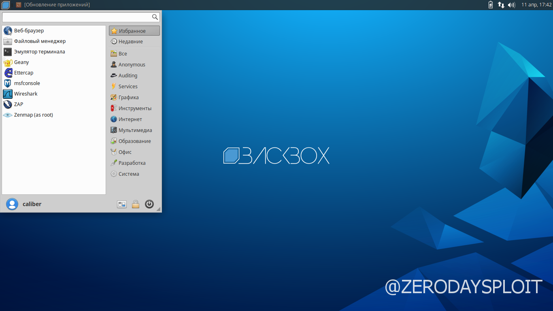
Task: Open the Система category
Action: click(x=134, y=174)
